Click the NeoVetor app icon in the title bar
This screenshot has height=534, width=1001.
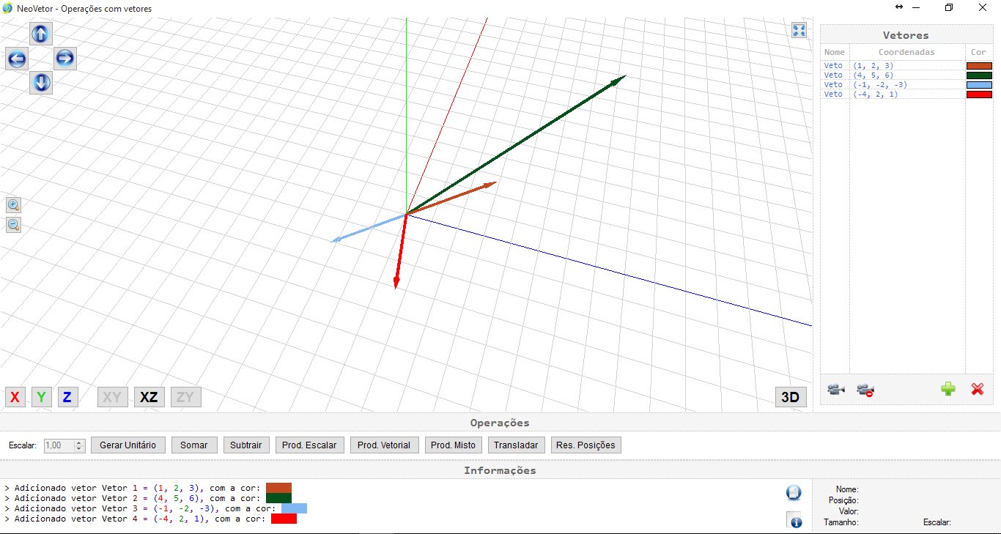7,8
